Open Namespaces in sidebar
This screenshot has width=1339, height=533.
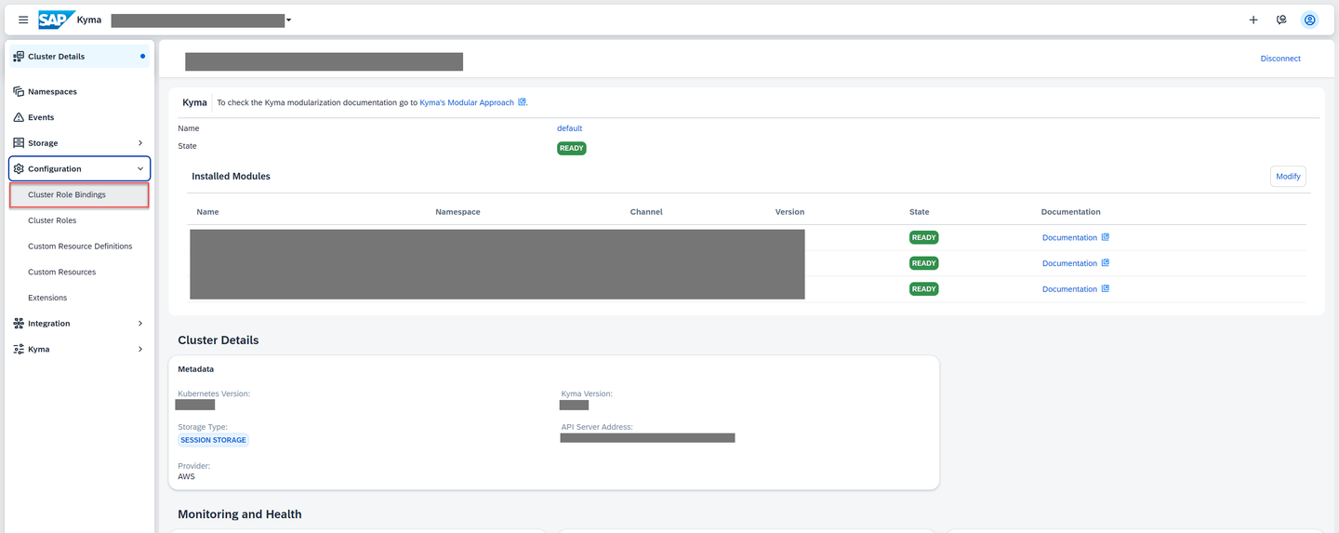click(x=78, y=91)
